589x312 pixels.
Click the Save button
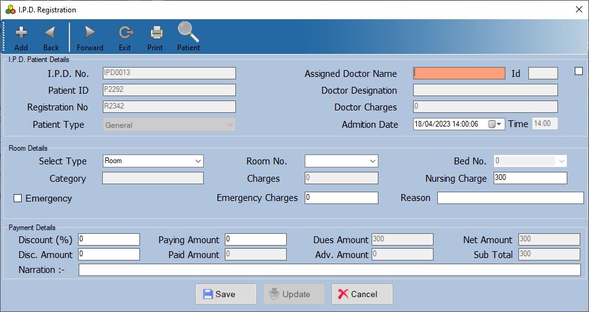point(226,294)
